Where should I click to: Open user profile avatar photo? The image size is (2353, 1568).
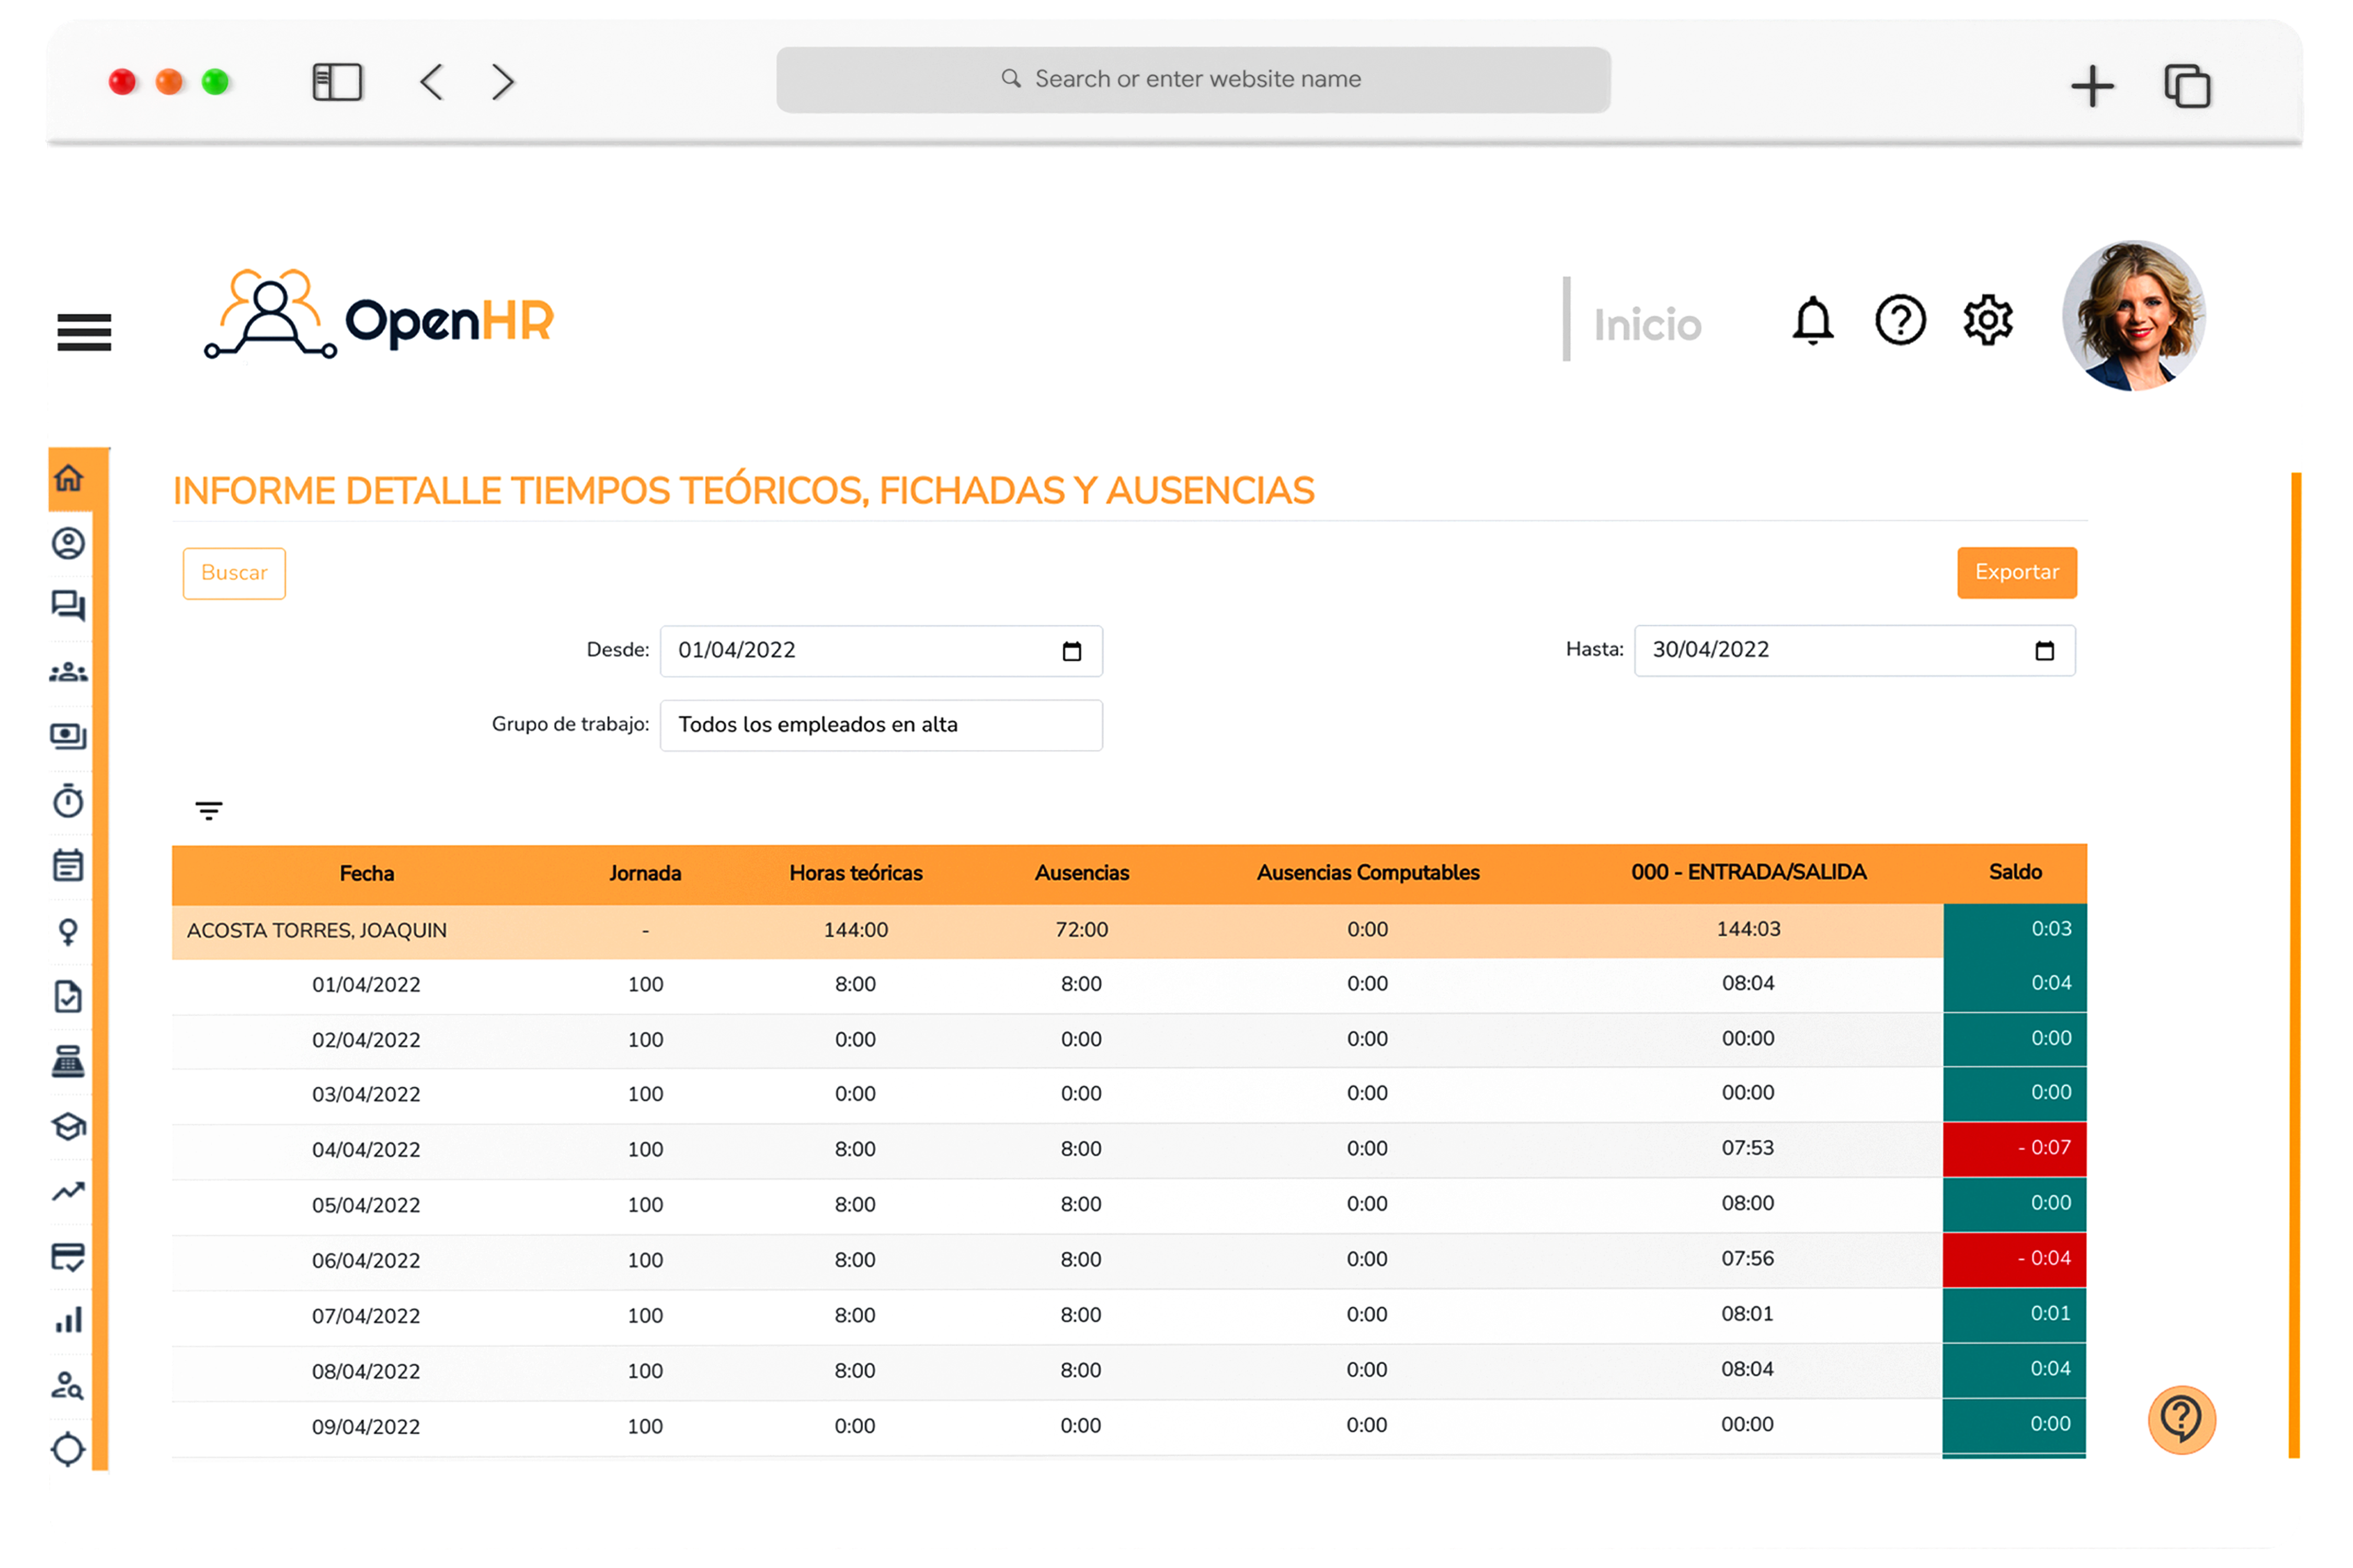[2133, 316]
